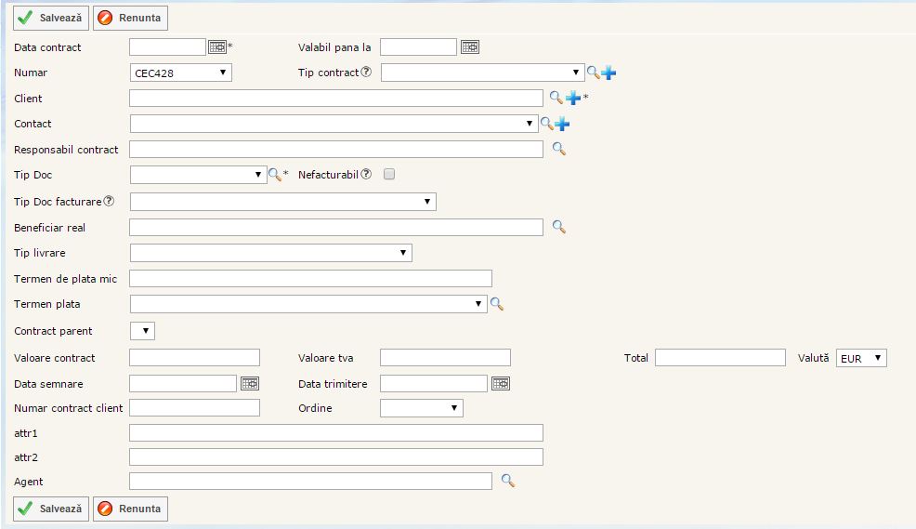
Task: Click the search magnifier next to Client
Action: (x=556, y=98)
